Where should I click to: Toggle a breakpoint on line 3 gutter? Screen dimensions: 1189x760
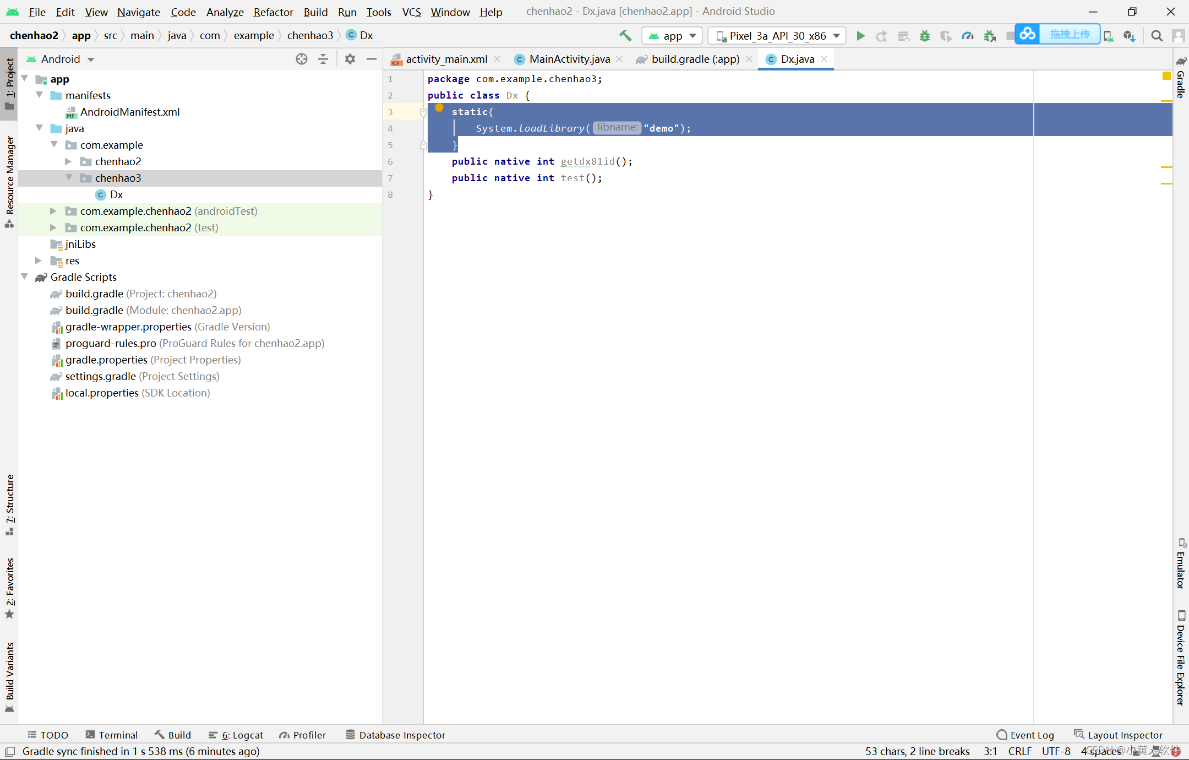[408, 112]
